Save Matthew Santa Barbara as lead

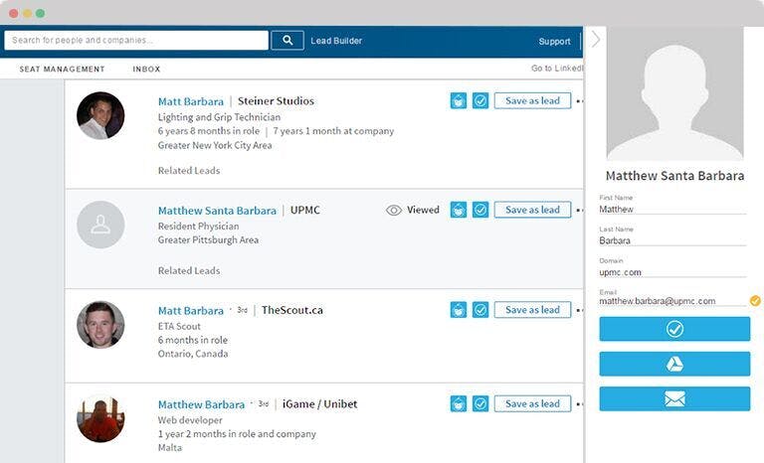[x=532, y=210]
